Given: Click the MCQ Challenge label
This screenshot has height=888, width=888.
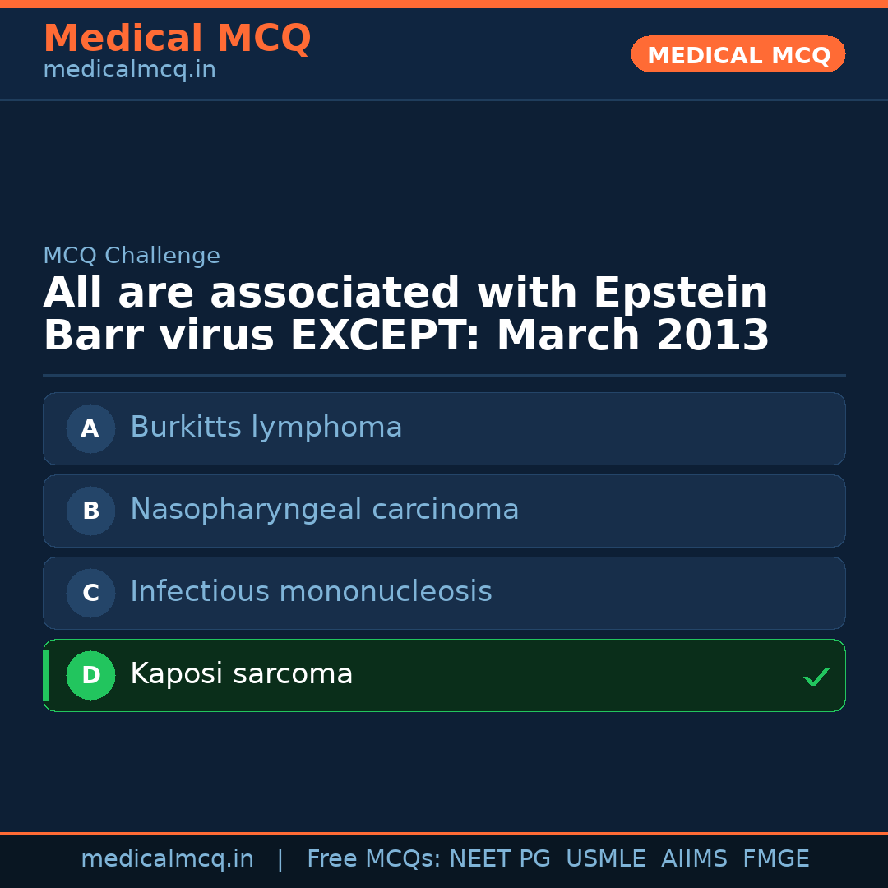Looking at the screenshot, I should (x=132, y=256).
